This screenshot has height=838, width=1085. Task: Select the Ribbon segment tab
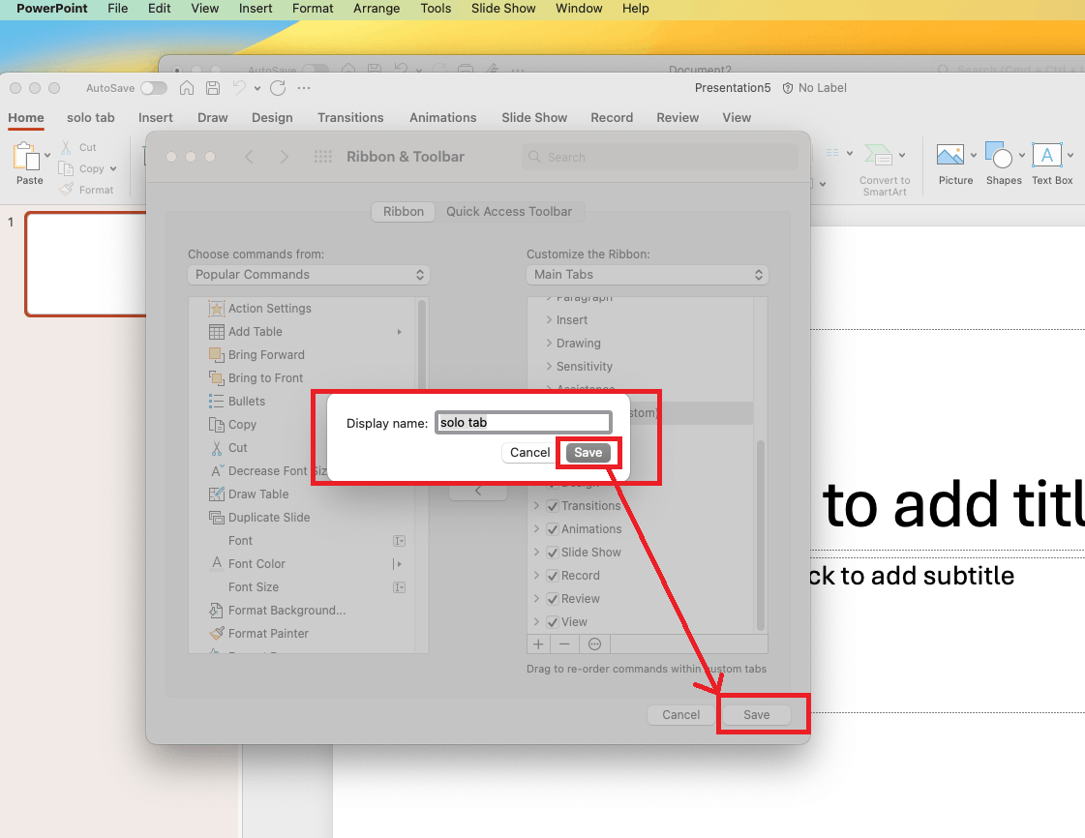(x=404, y=212)
